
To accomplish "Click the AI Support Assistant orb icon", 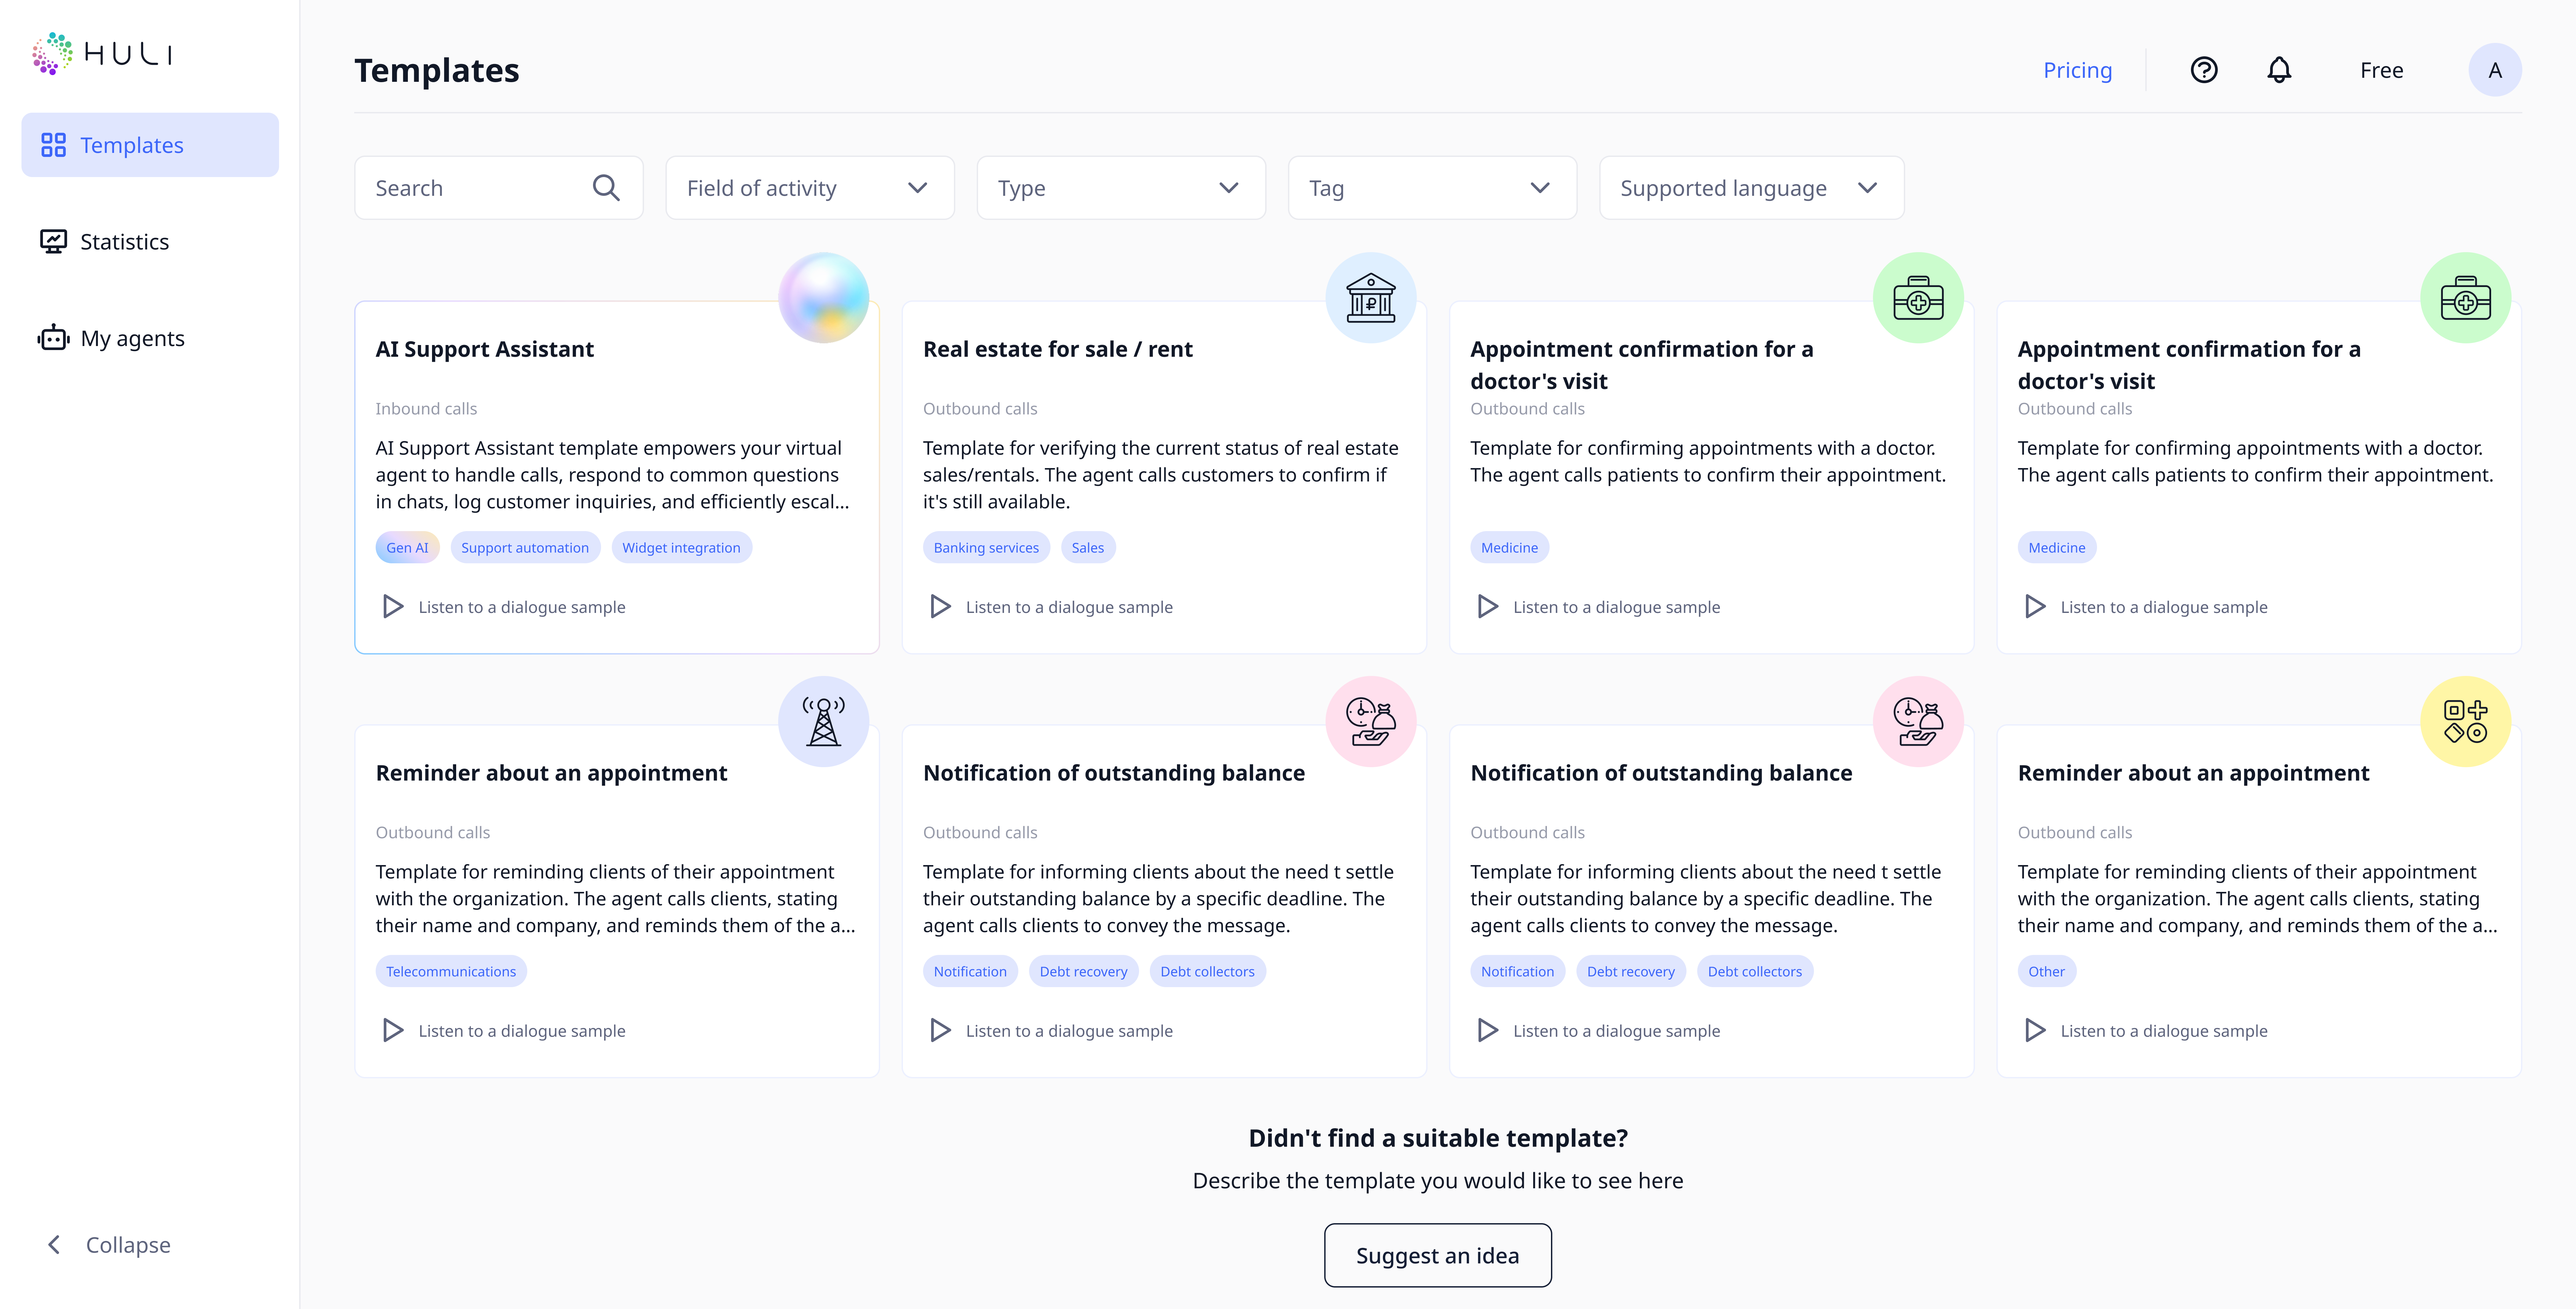I will [823, 298].
